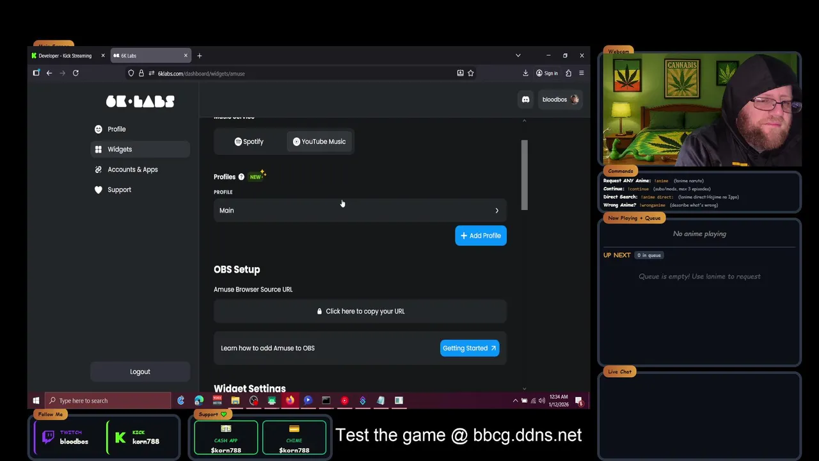Switch to Developer - Kick Streaming tab

(68, 56)
